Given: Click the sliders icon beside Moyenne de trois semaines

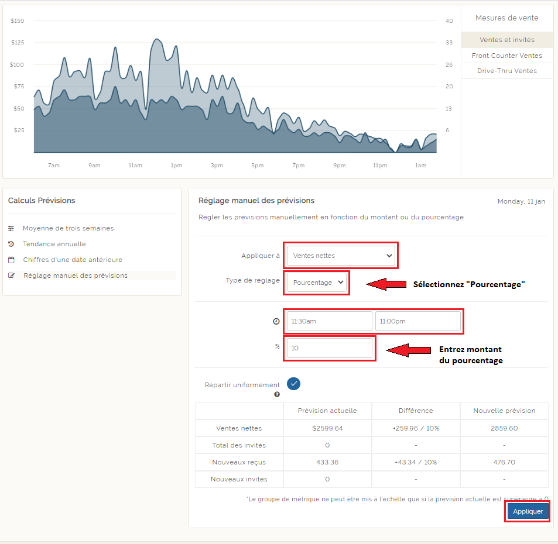Looking at the screenshot, I should (11, 228).
